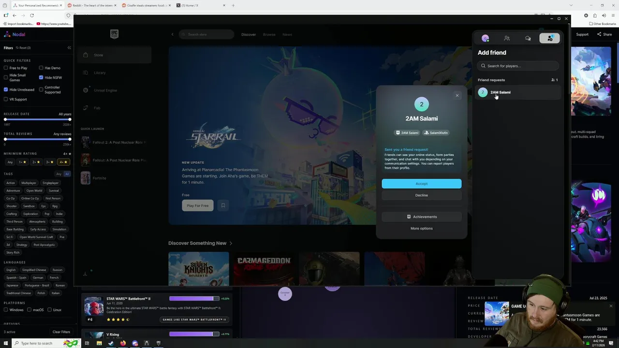
Task: Focus the taskbar search box
Action: (46, 343)
